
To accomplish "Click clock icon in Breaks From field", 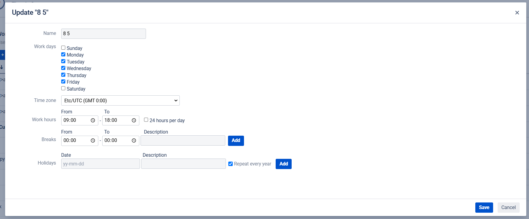I will (93, 140).
